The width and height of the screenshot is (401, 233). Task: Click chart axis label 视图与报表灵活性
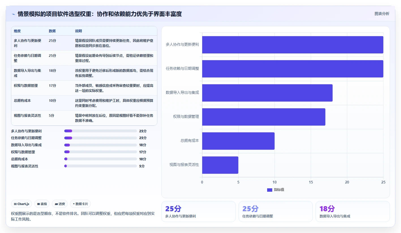184,165
